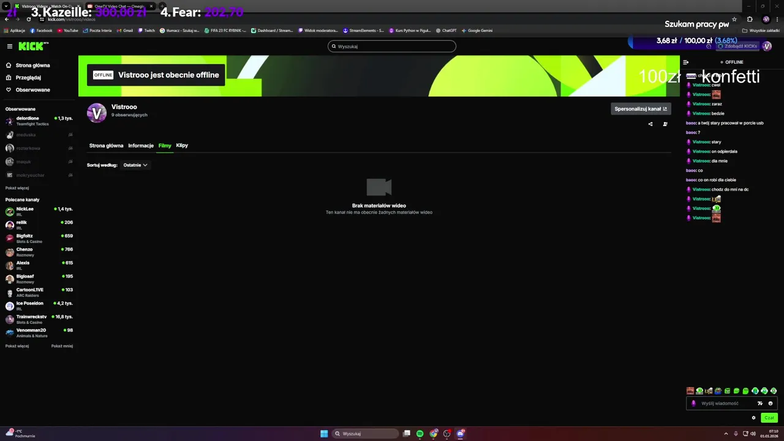Viewport: 784px width, 441px height.
Task: Open the Kick hamburger menu
Action: coord(10,47)
